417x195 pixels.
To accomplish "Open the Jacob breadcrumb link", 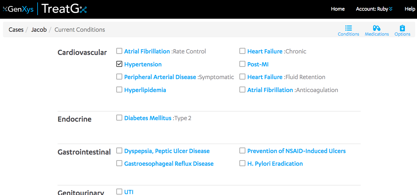I will pyautogui.click(x=39, y=30).
